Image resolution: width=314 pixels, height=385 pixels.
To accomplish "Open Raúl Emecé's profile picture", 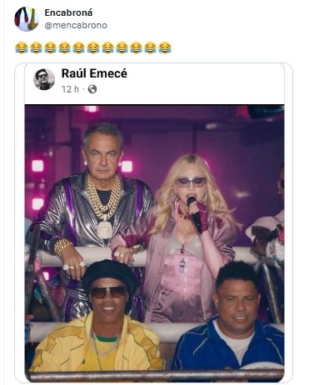I will pos(44,79).
